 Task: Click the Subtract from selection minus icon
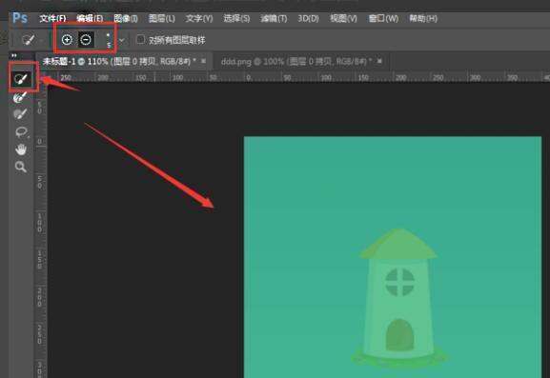click(x=86, y=40)
